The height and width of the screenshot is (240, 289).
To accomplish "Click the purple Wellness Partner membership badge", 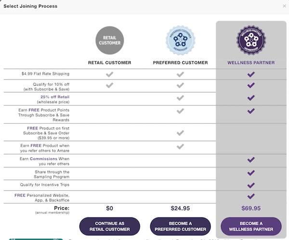I will click(x=251, y=40).
